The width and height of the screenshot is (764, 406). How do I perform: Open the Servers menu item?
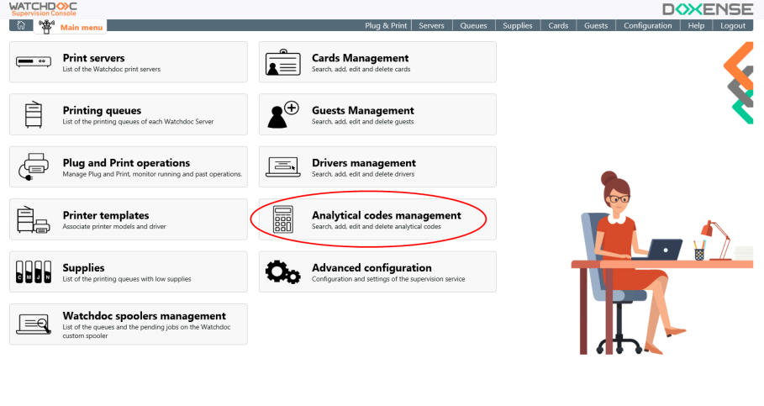[431, 26]
